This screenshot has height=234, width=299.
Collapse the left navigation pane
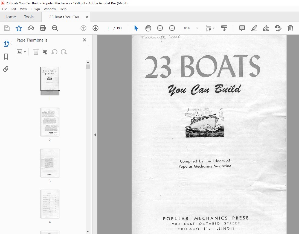click(95, 135)
